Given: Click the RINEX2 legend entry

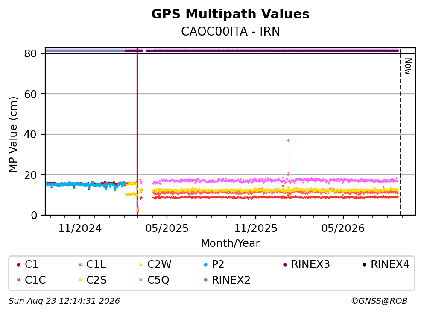Looking at the screenshot, I should tap(227, 280).
